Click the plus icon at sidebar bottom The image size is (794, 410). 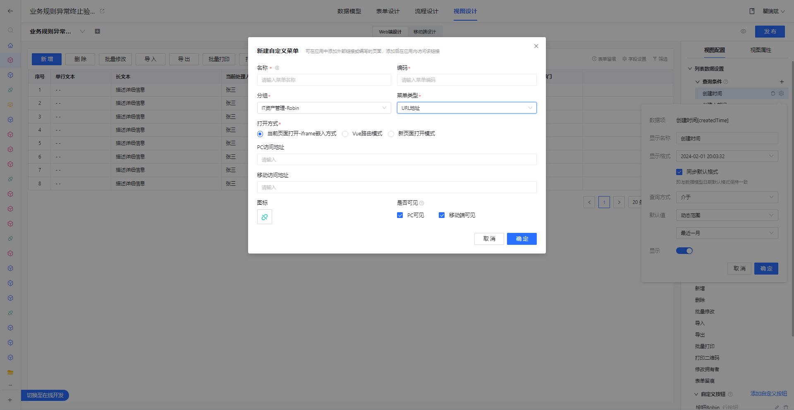click(10, 400)
